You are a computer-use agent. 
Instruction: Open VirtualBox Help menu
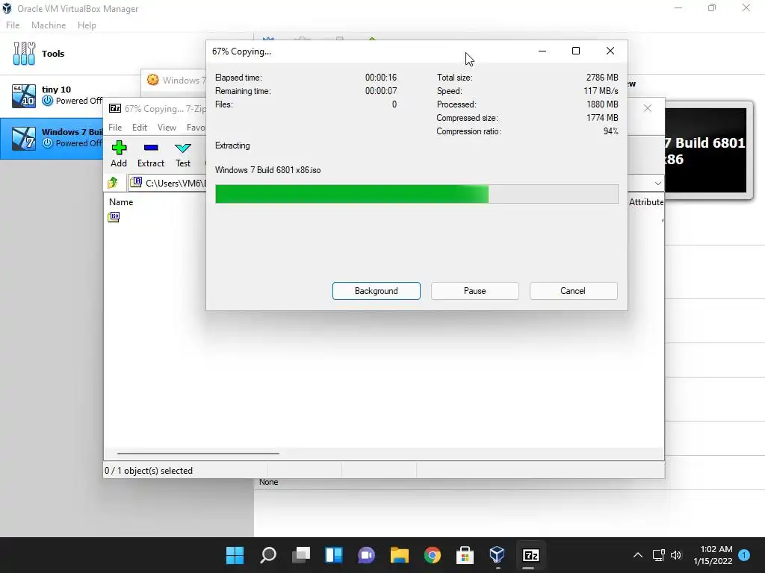[x=87, y=25]
